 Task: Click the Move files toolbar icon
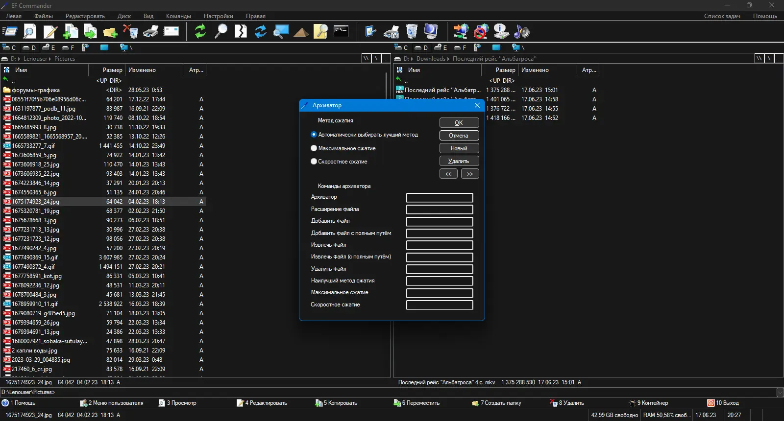tap(90, 32)
